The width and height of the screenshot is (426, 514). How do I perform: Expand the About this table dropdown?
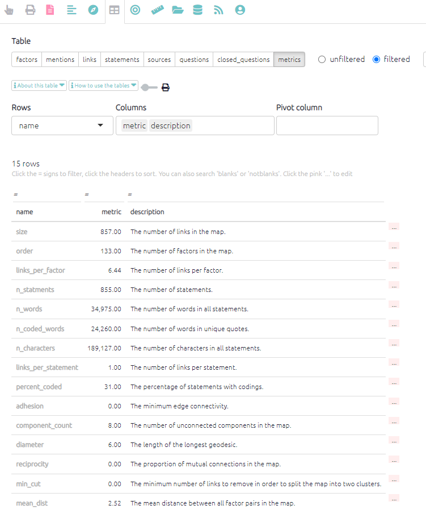pyautogui.click(x=39, y=86)
